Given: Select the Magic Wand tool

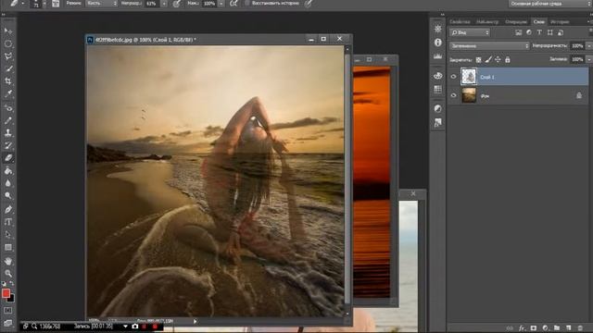Looking at the screenshot, I should (7, 68).
